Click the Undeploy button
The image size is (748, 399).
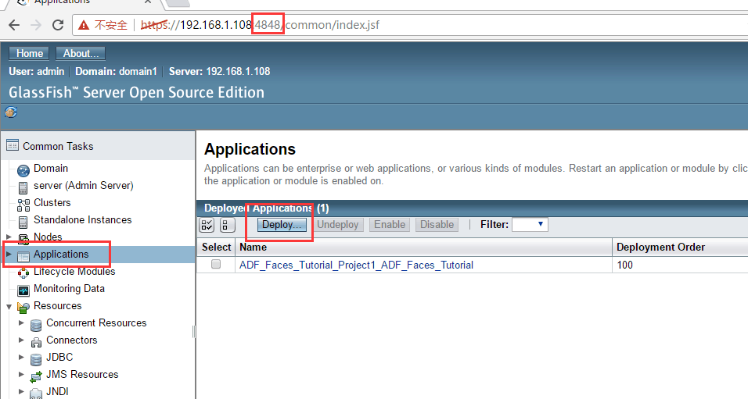point(338,225)
